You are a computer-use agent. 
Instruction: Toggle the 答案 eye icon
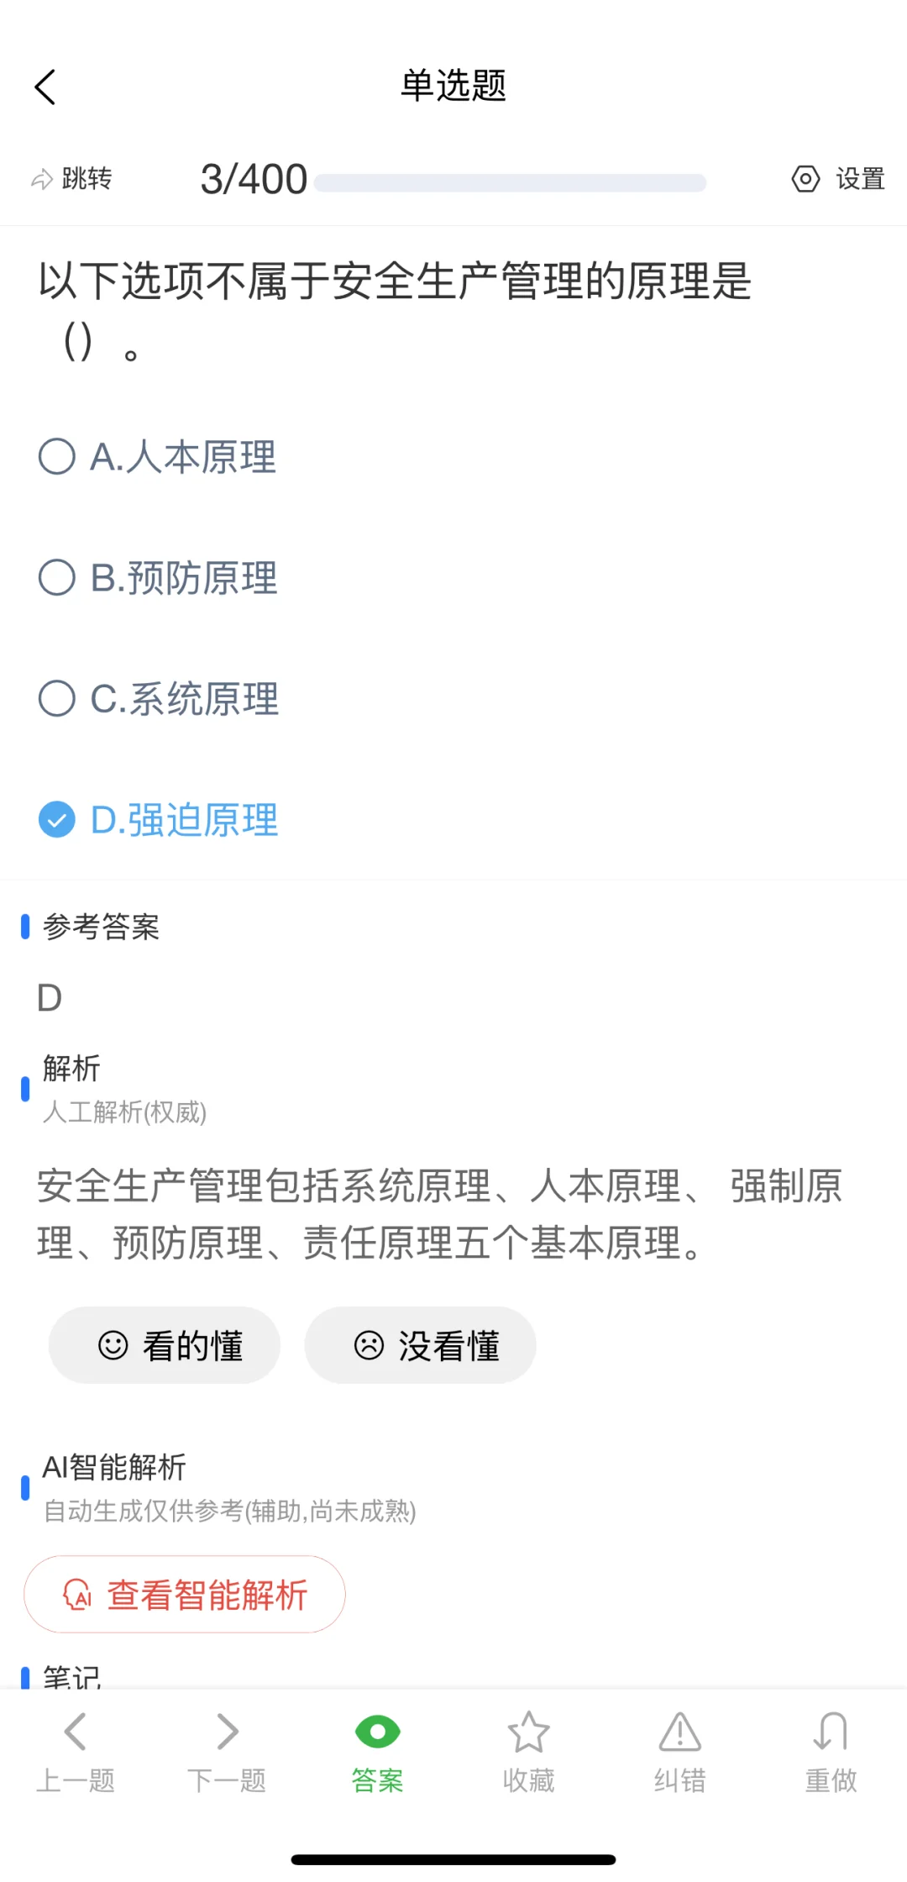378,1732
